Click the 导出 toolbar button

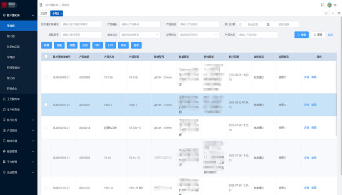98,45
